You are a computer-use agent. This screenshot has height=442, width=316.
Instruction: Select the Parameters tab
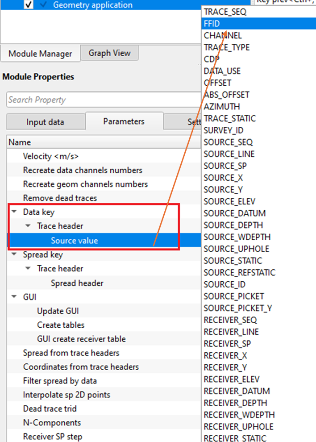pyautogui.click(x=124, y=121)
